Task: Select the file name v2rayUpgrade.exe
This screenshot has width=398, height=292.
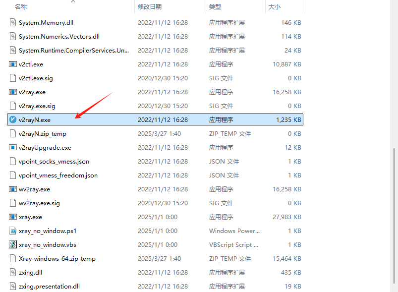Action: point(45,148)
